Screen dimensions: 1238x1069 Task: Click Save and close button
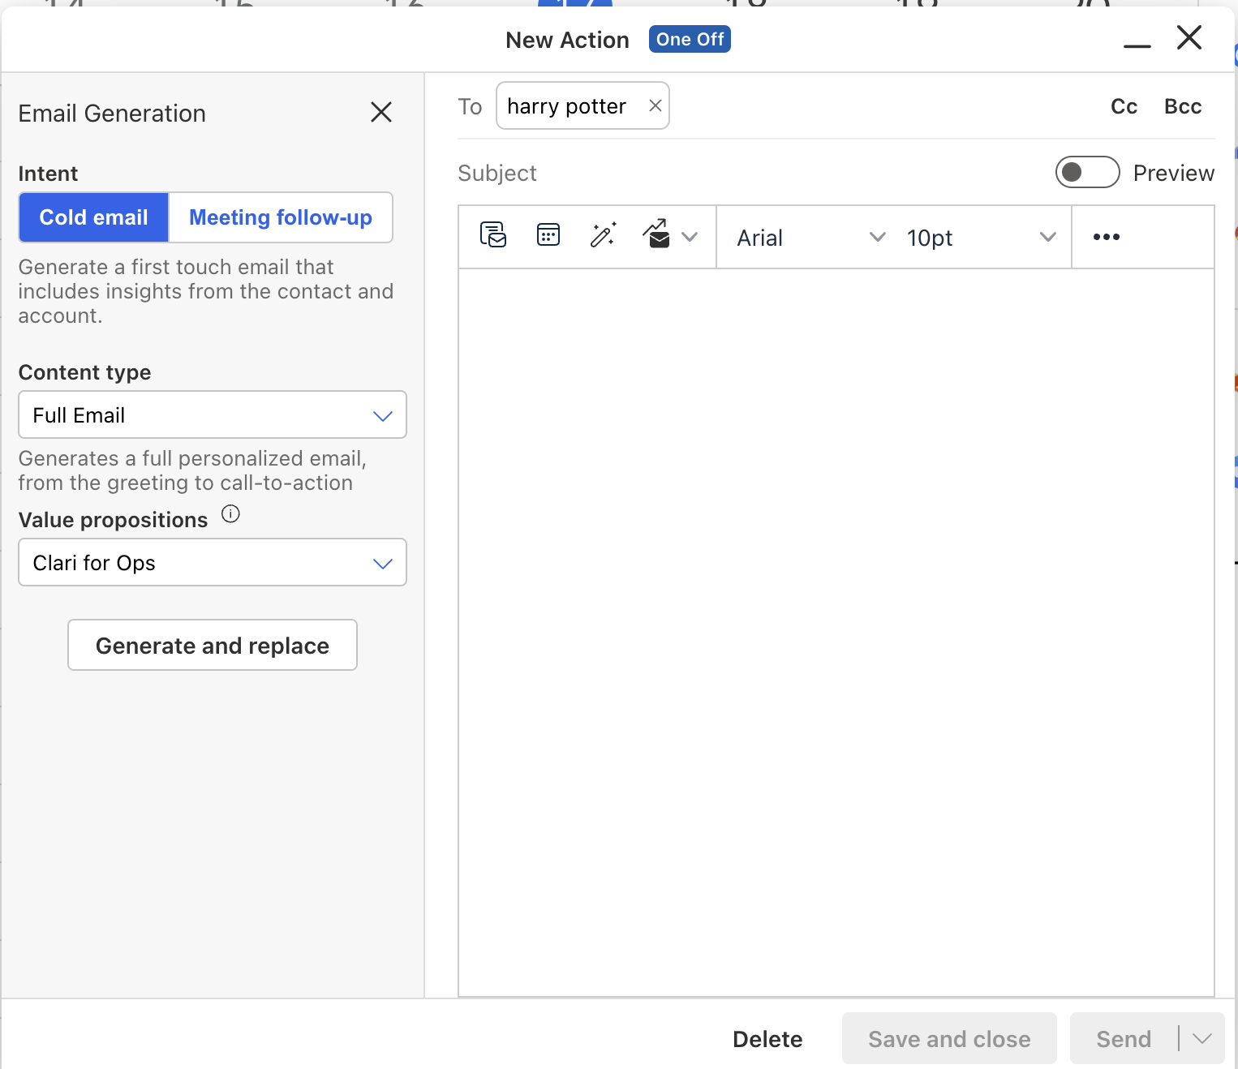[949, 1039]
